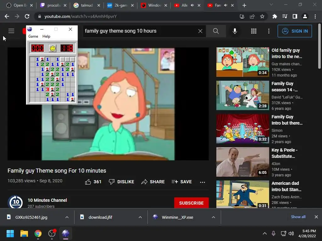The width and height of the screenshot is (322, 241).
Task: Open the media control icon in toolbar
Action: point(285,16)
